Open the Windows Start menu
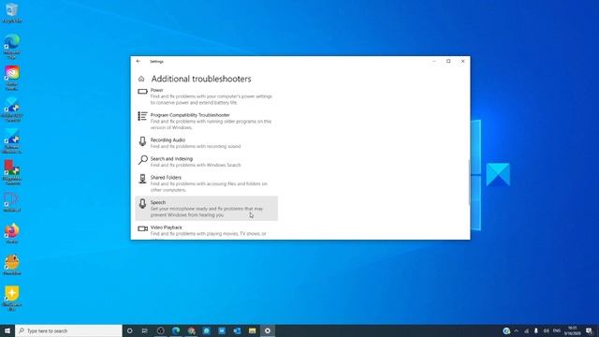Image resolution: width=599 pixels, height=337 pixels. click(7, 330)
